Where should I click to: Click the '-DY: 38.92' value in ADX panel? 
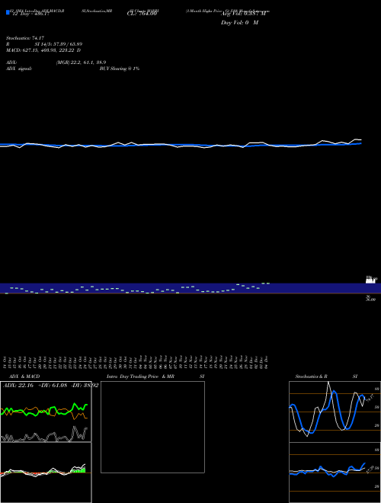point(84,386)
